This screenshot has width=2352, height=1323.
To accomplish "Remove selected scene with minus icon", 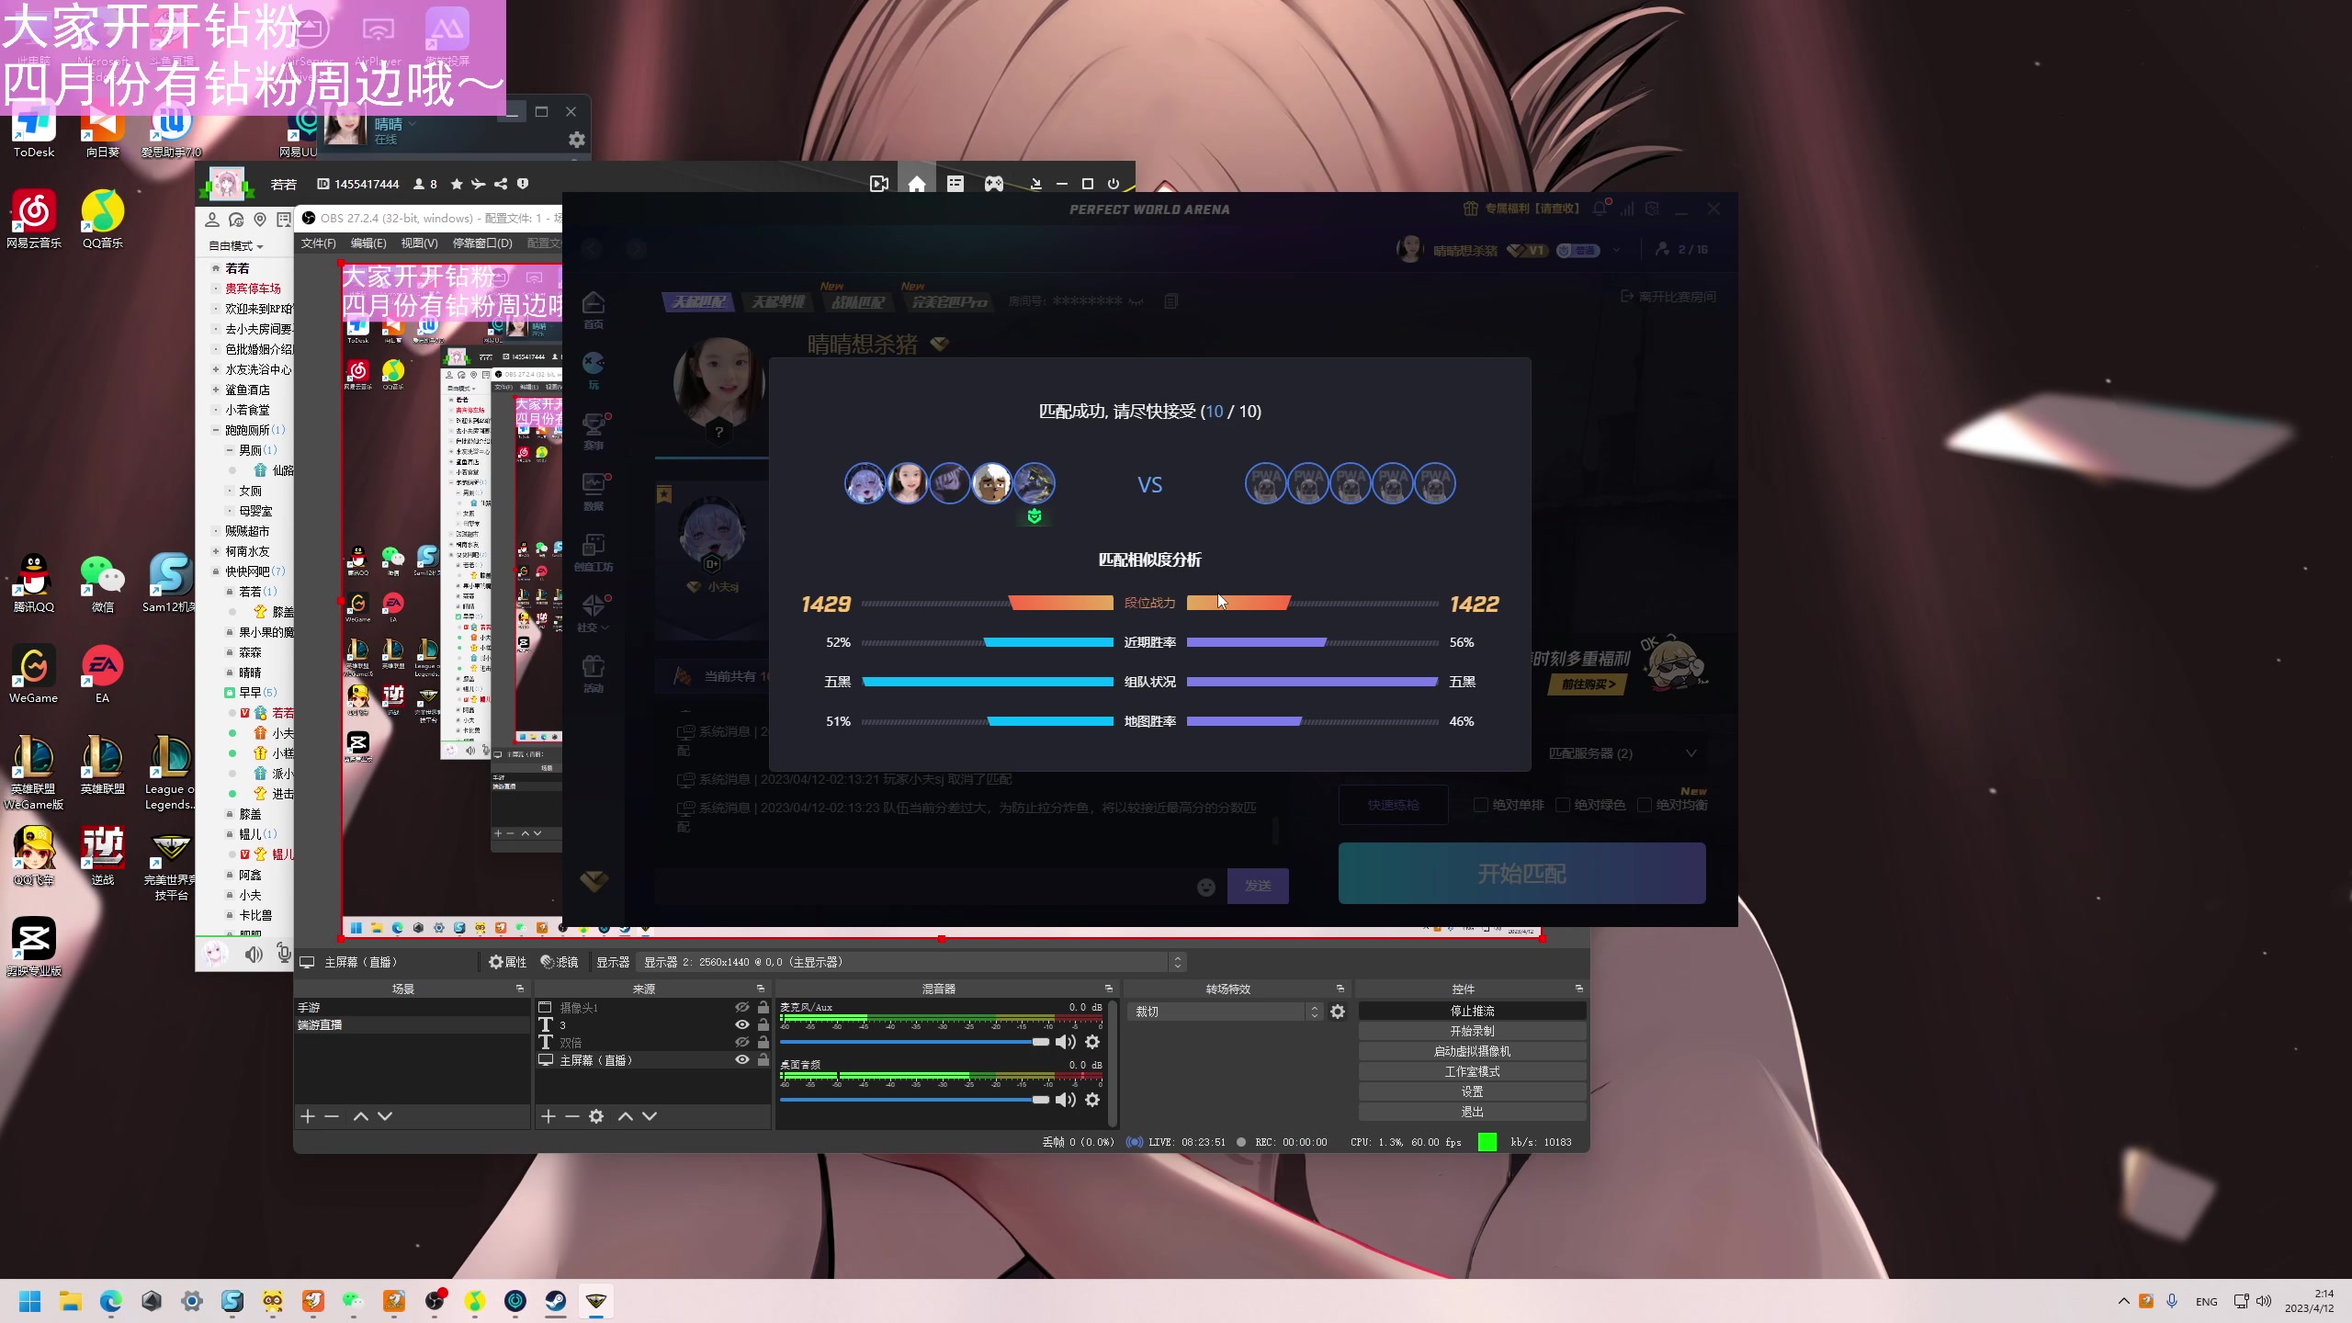I will pyautogui.click(x=332, y=1116).
